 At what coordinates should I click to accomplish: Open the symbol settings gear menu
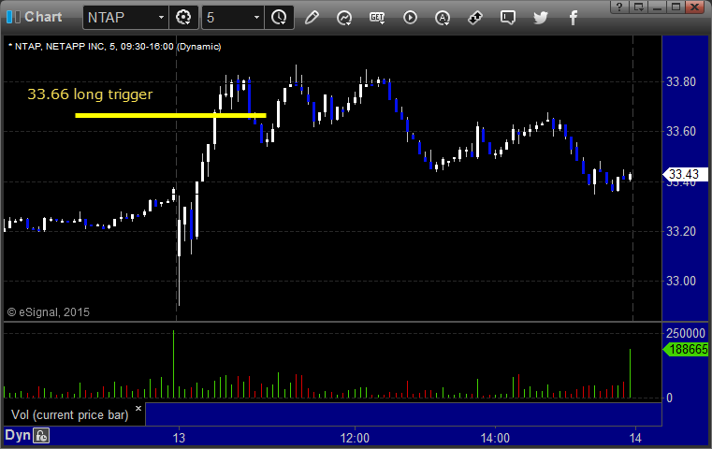coord(183,18)
